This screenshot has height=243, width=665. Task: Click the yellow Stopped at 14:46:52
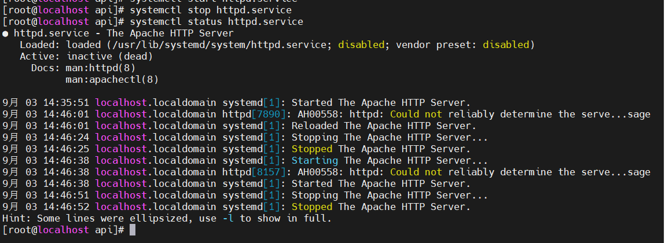click(x=312, y=207)
